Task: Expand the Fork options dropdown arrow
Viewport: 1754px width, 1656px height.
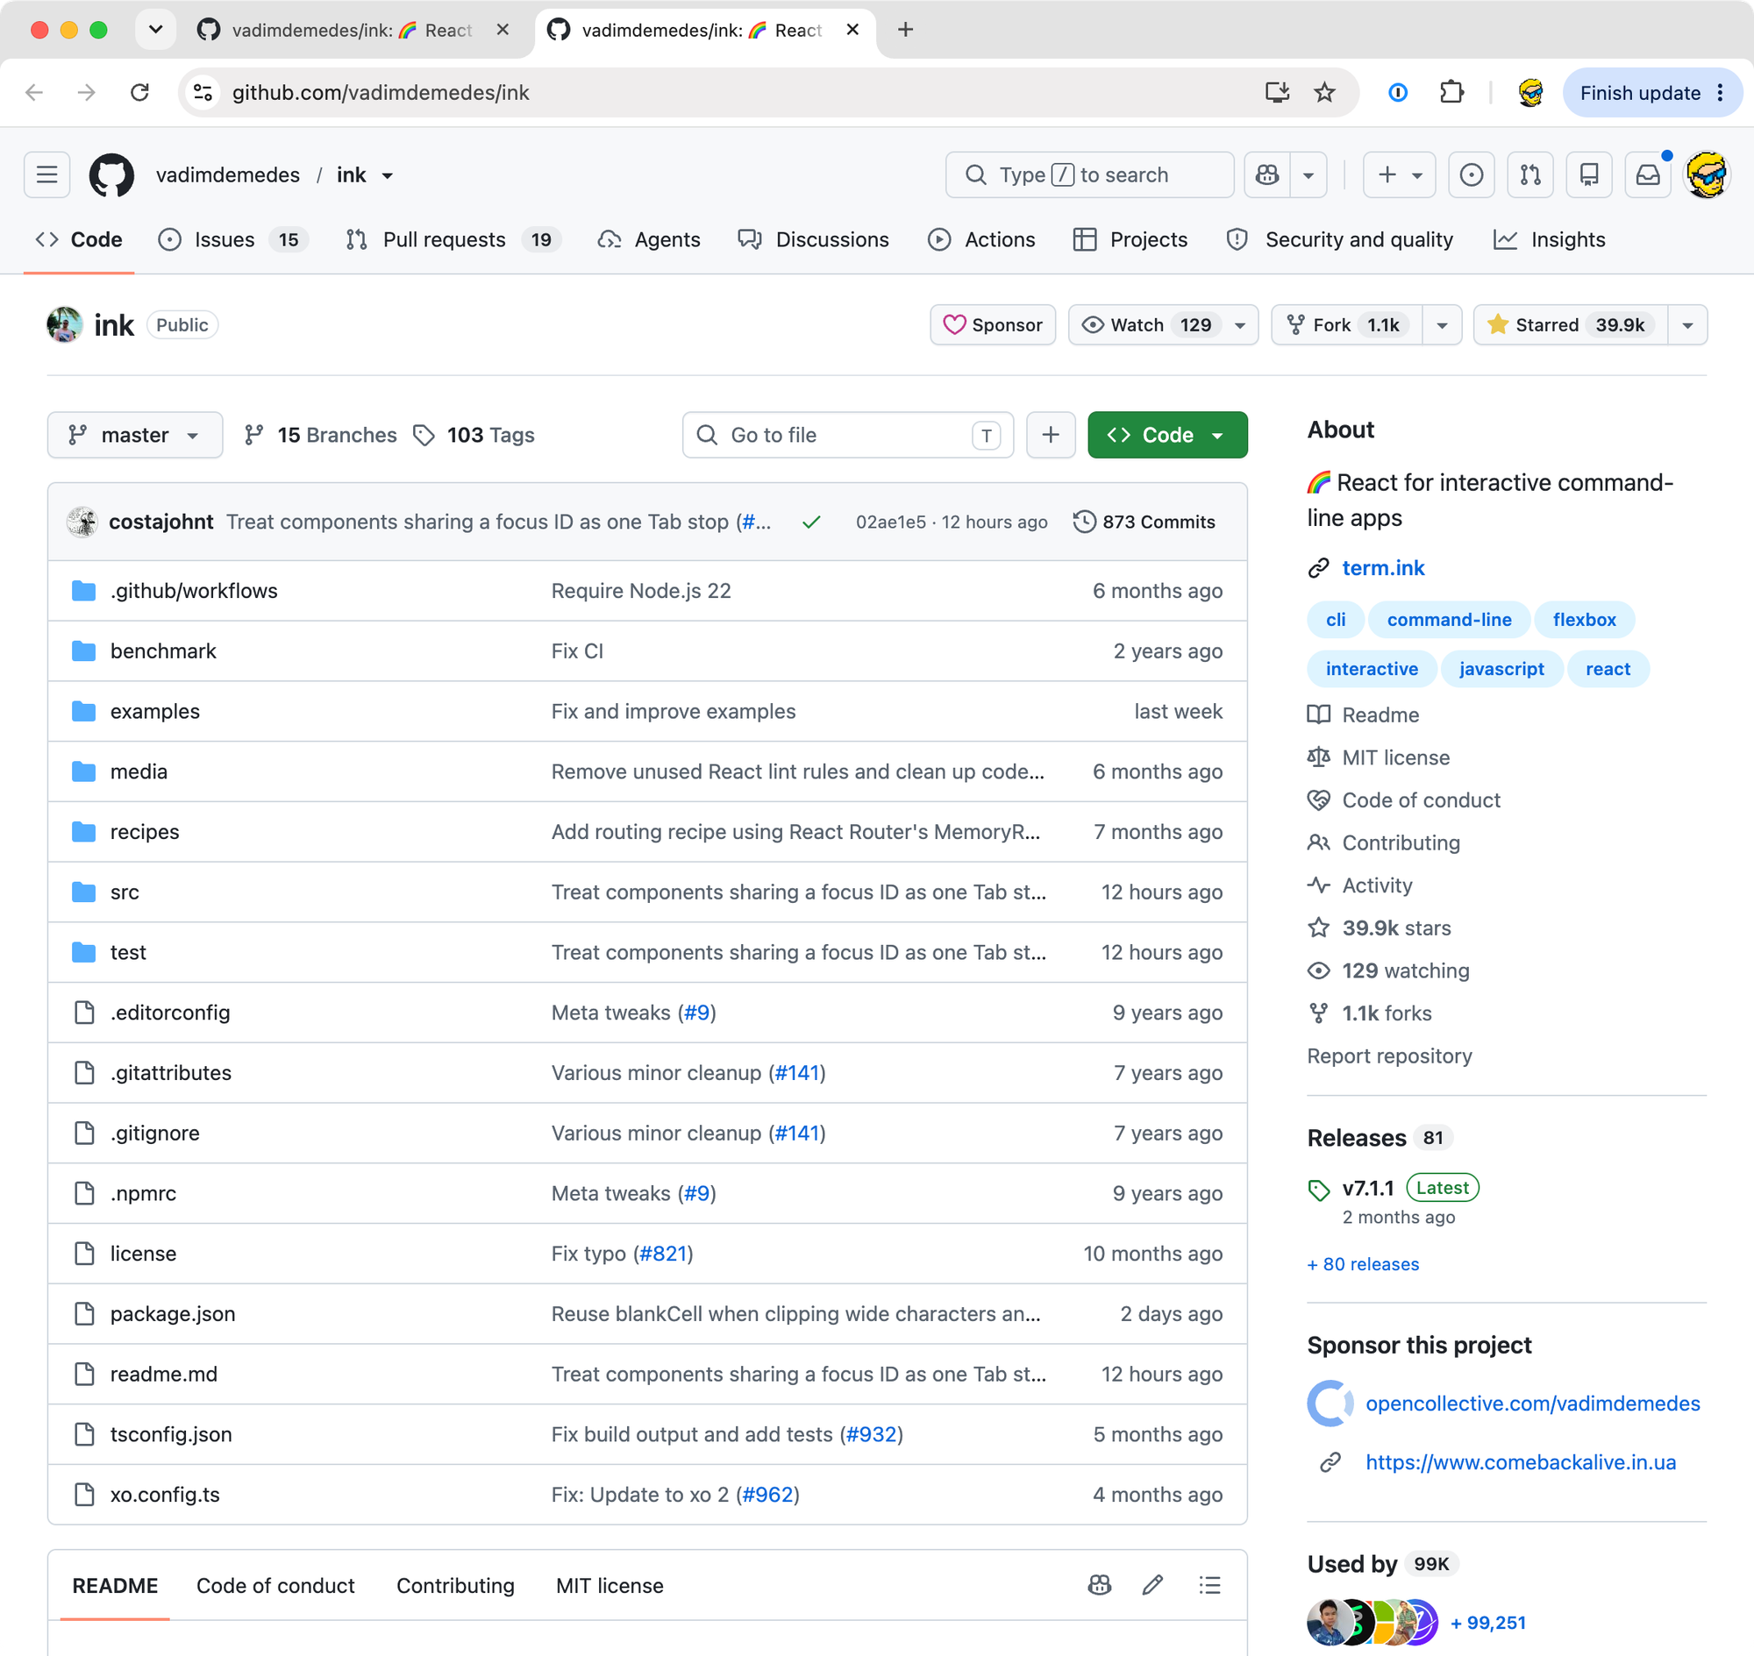Action: tap(1443, 325)
